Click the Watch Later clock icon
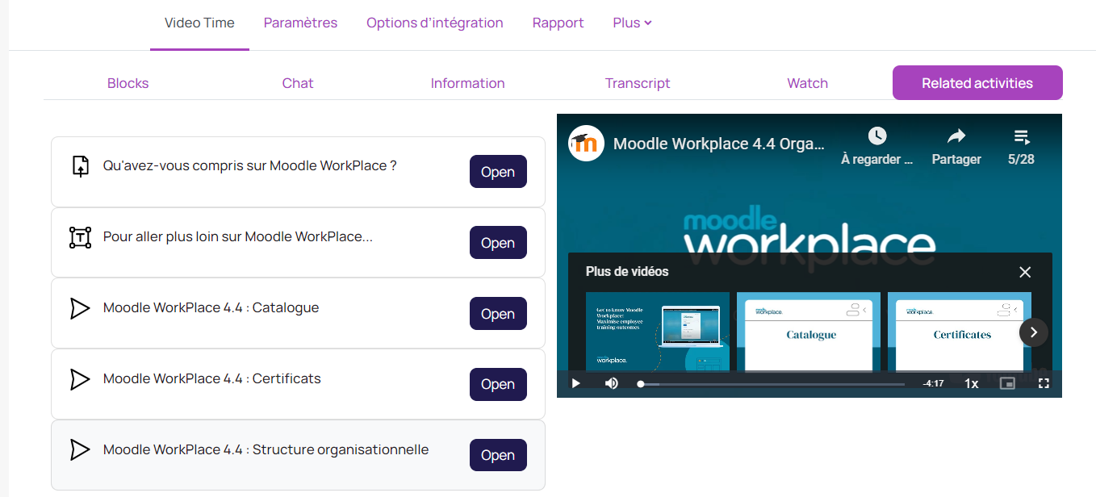1096x497 pixels. pyautogui.click(x=876, y=136)
